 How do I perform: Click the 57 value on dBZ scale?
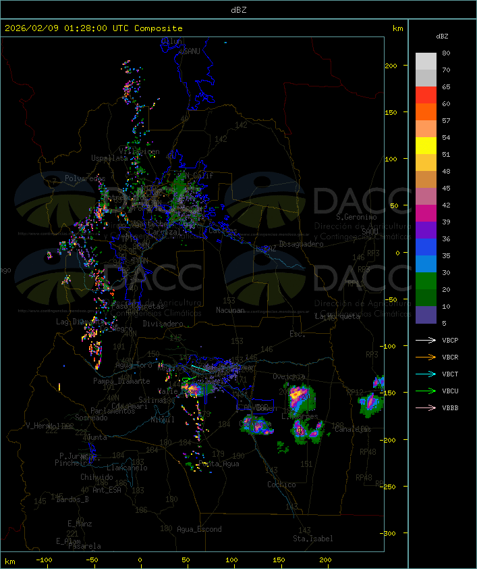point(446,120)
